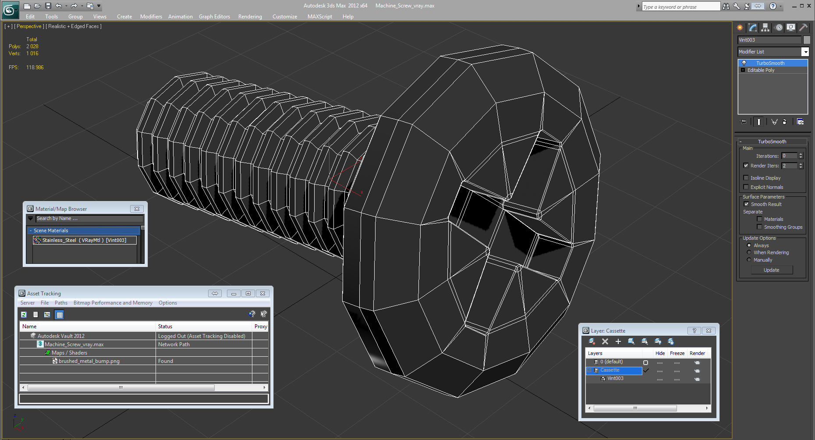
Task: Click Remove Modifier from stack icon
Action: 785,122
